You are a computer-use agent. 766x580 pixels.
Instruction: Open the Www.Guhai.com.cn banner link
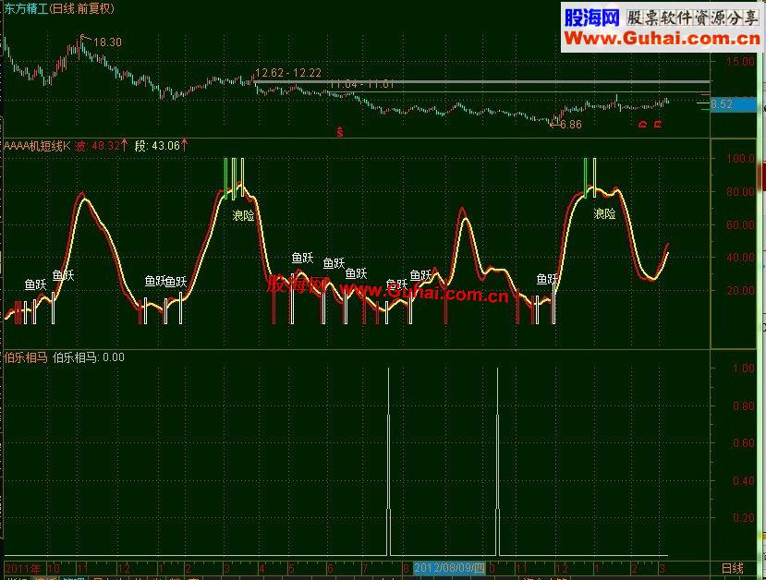coord(662,38)
